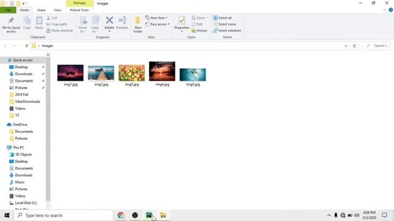This screenshot has width=394, height=221.
Task: Switch to the Home tab
Action: tap(25, 10)
